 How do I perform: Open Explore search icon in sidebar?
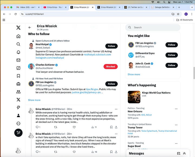coord(18,44)
